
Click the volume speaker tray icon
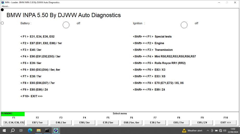point(225,131)
